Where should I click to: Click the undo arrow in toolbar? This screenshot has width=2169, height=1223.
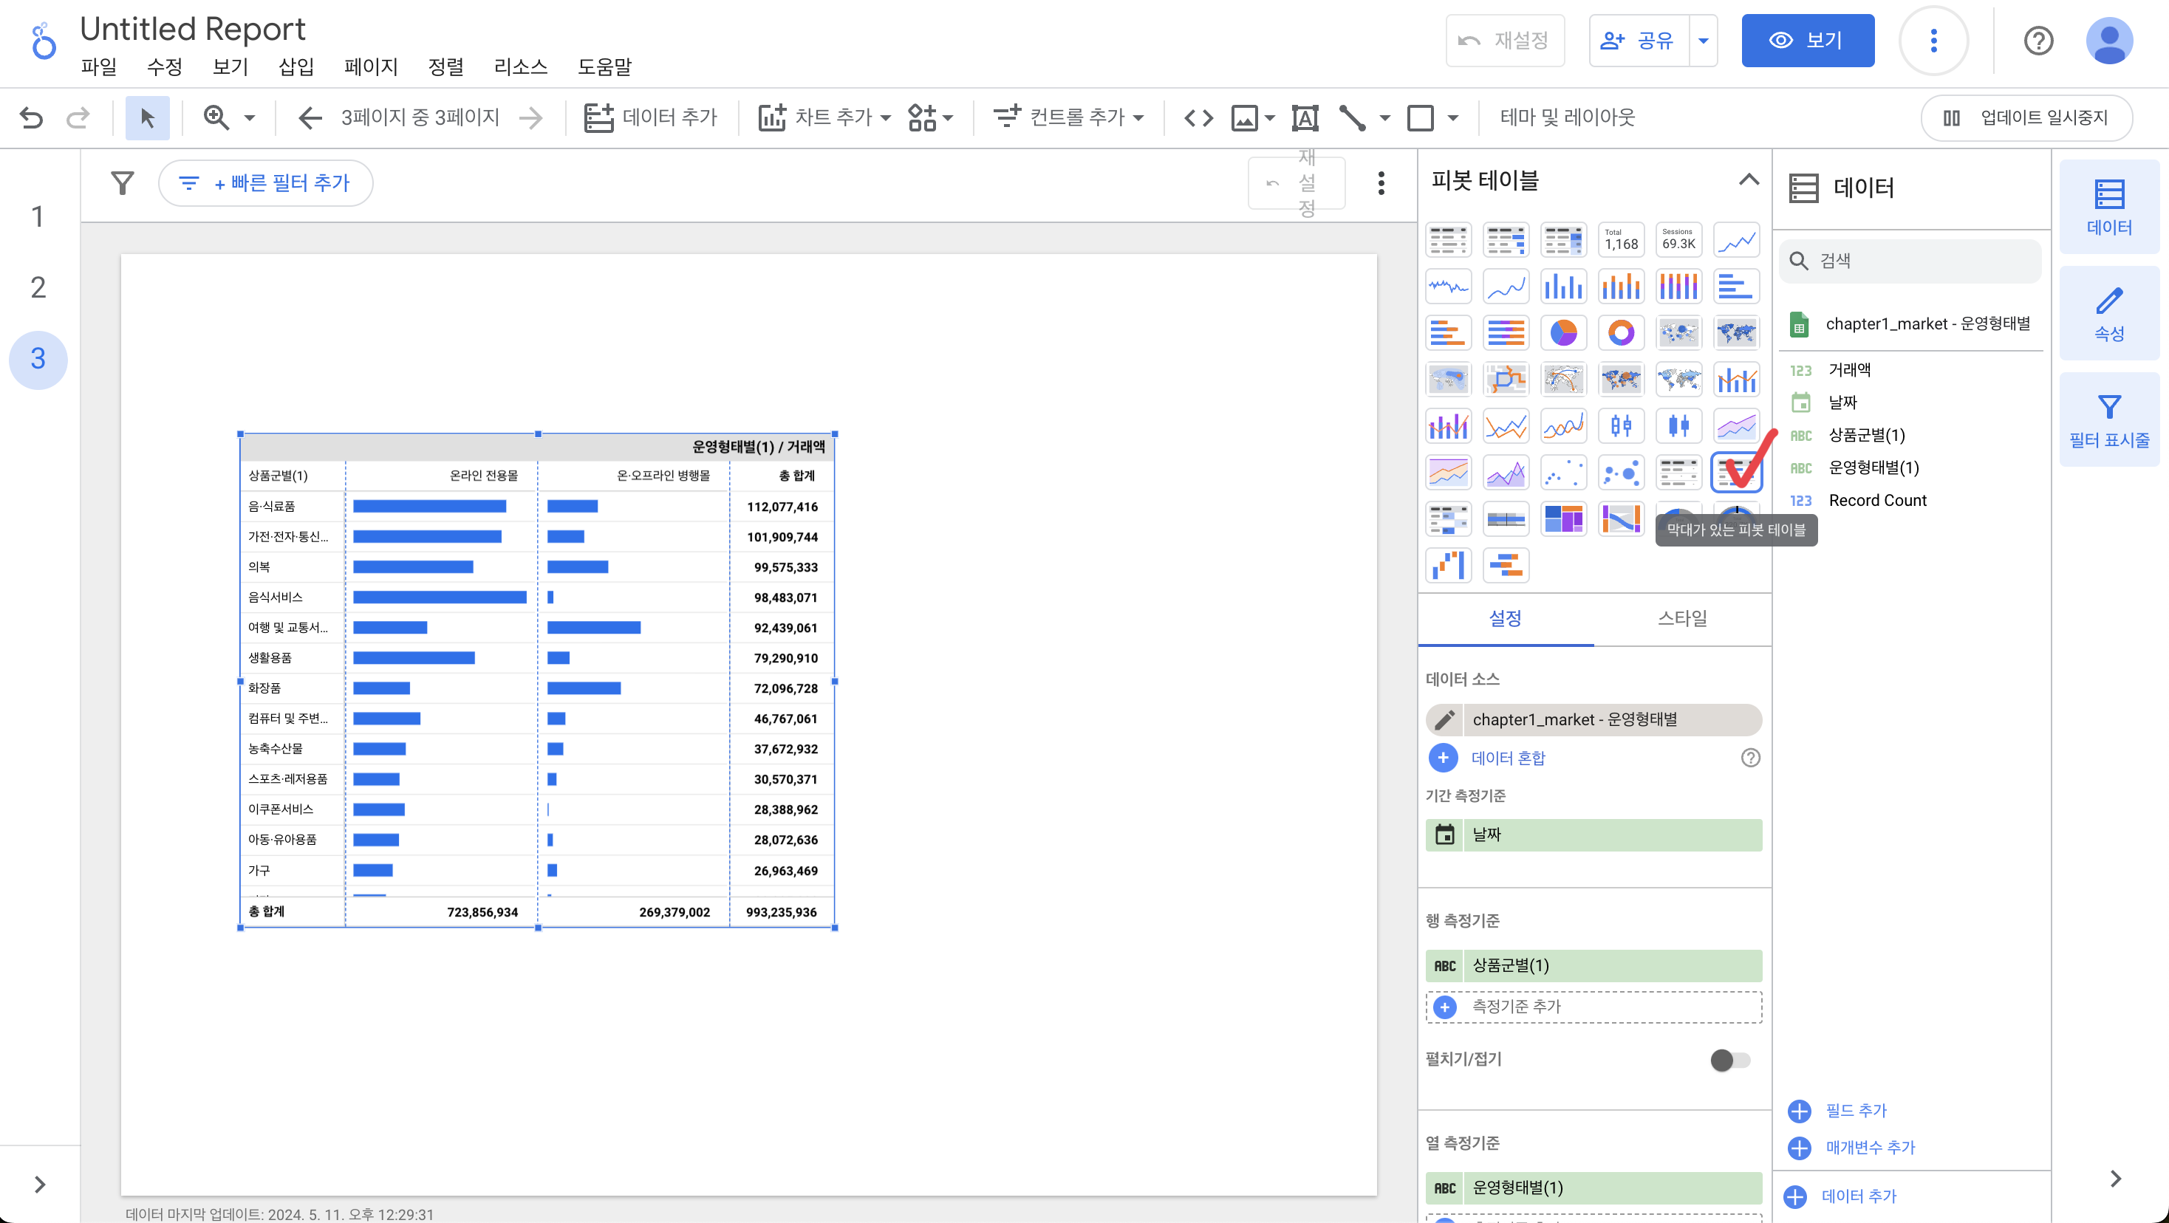[31, 118]
